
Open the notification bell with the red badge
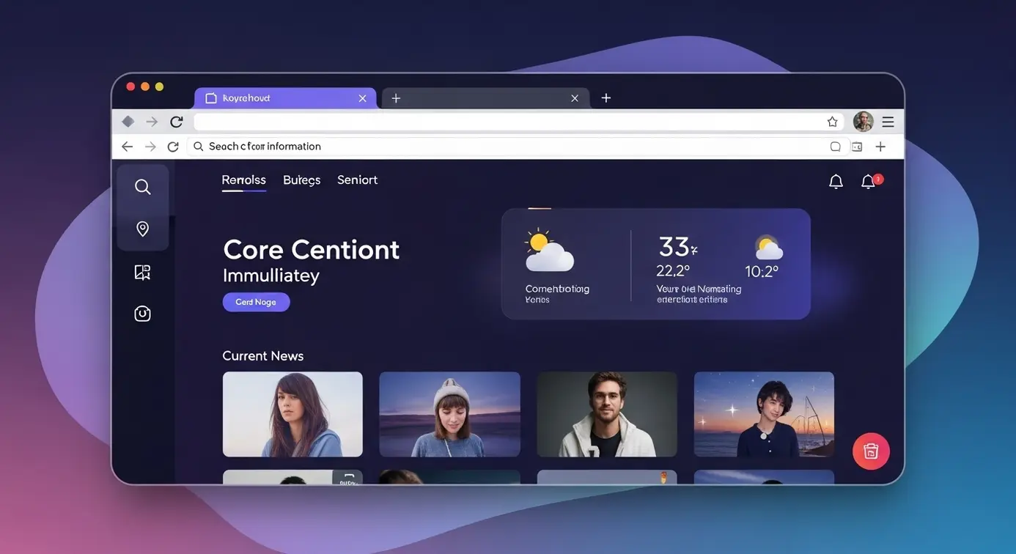tap(870, 181)
